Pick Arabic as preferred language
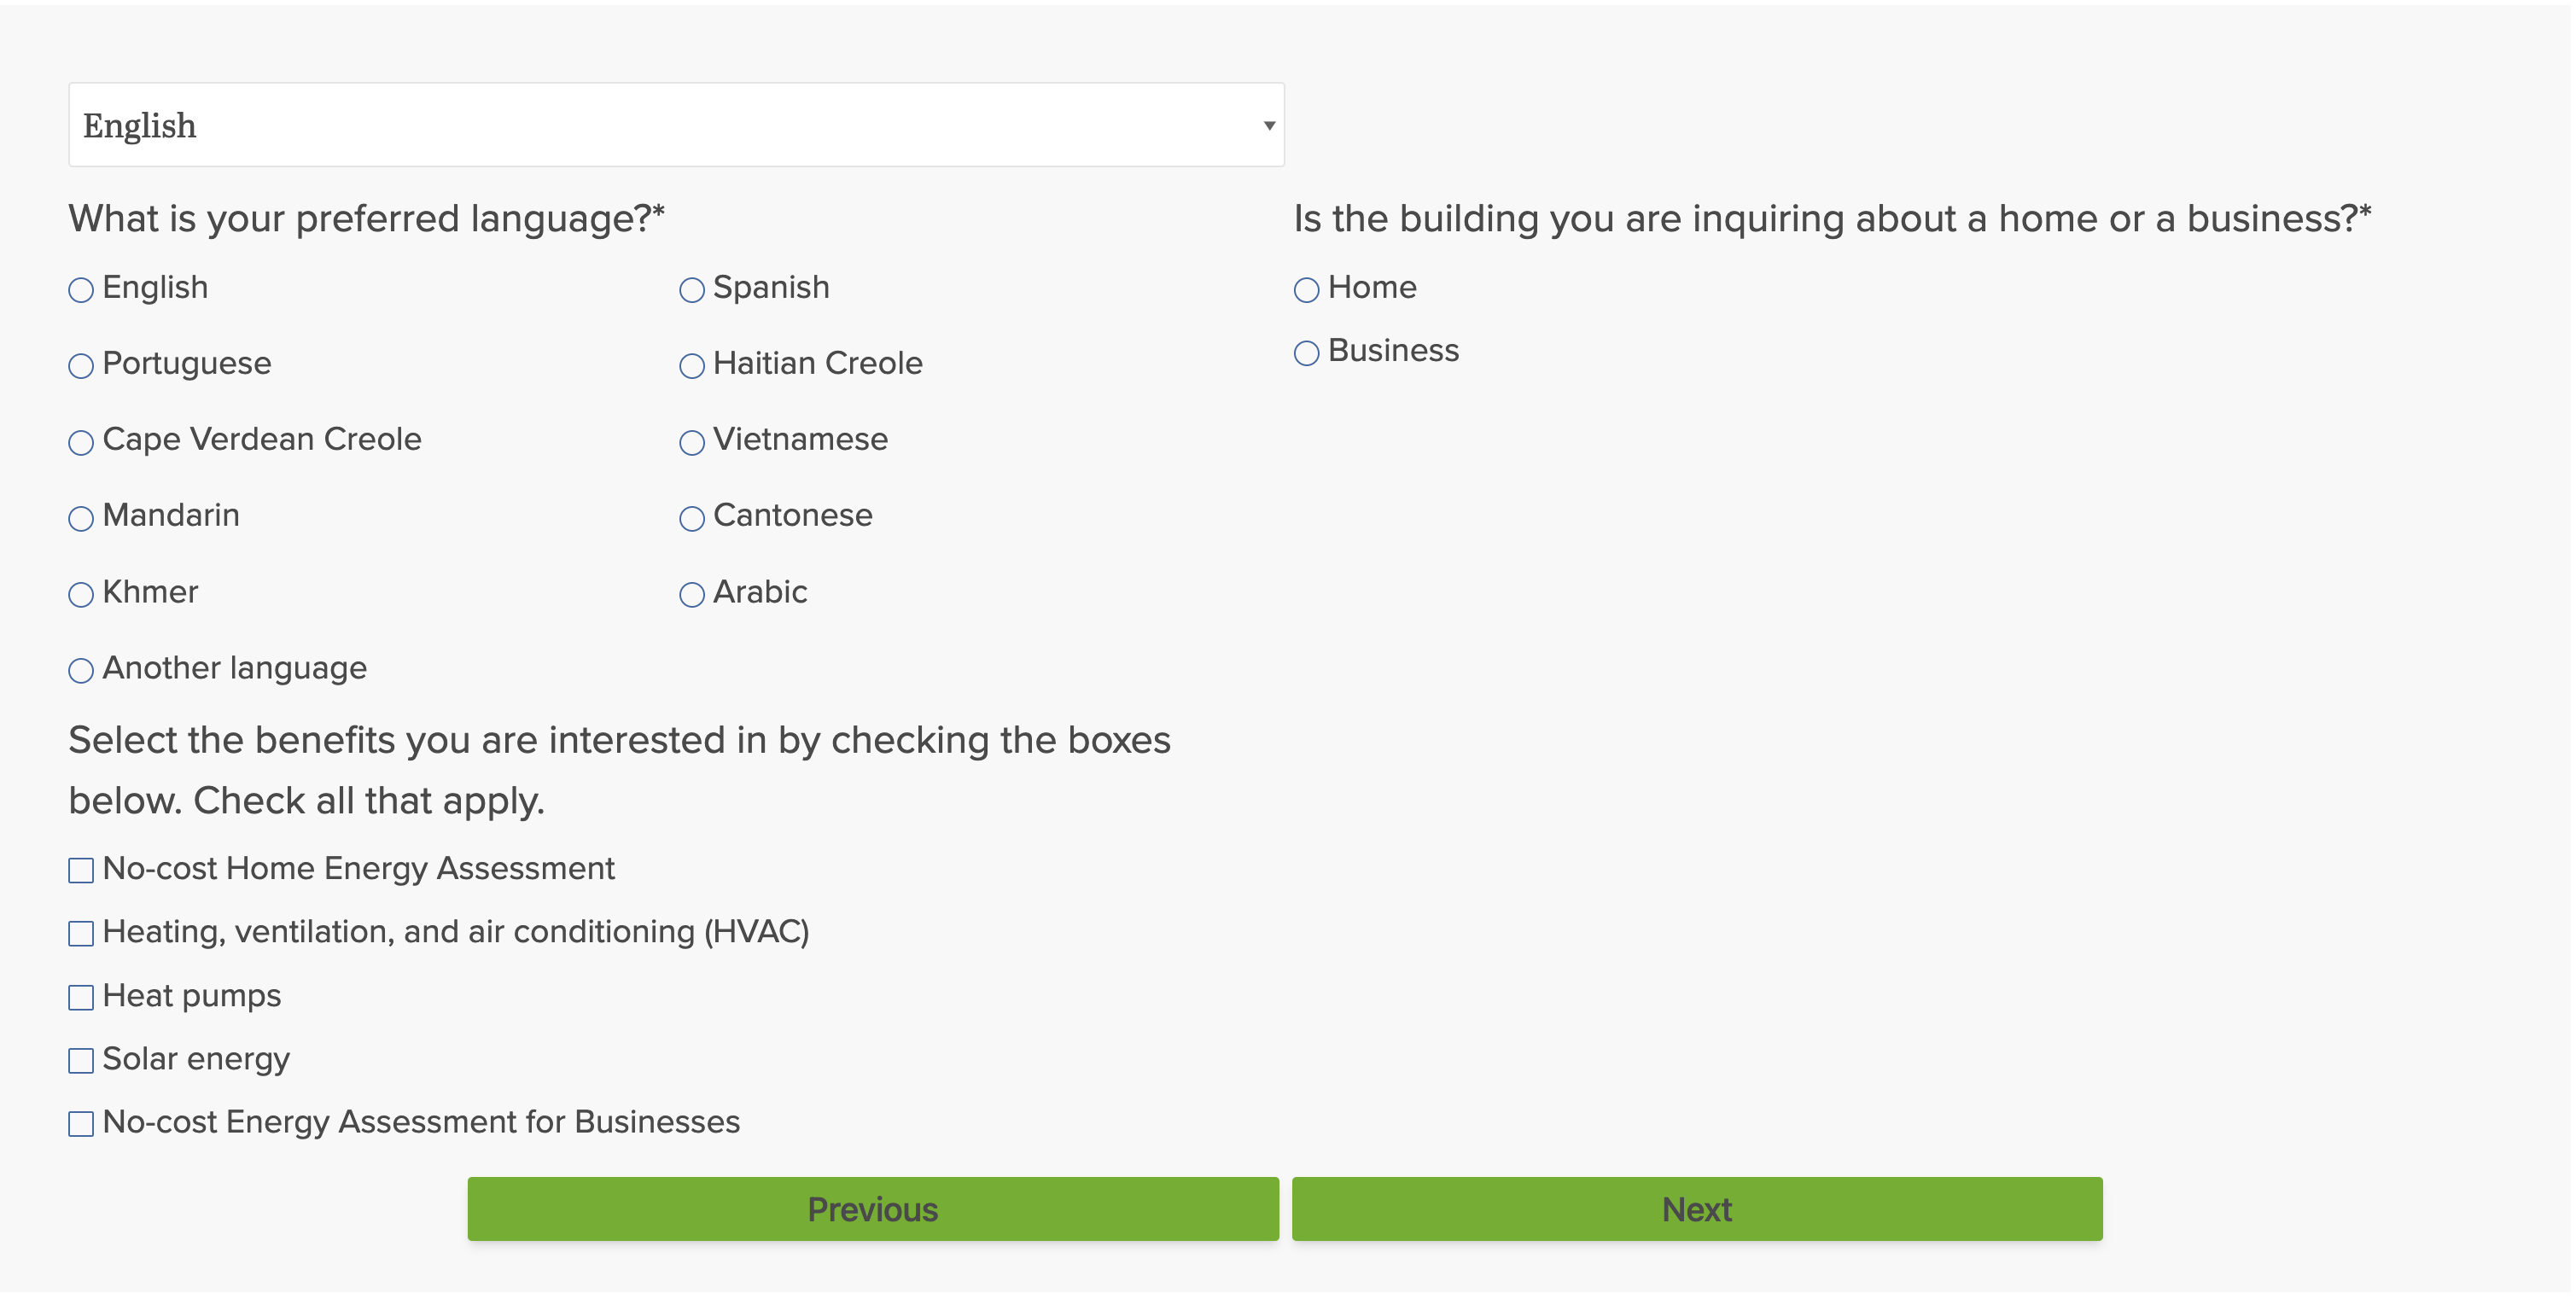Viewport: 2576px width, 1299px height. [691, 595]
